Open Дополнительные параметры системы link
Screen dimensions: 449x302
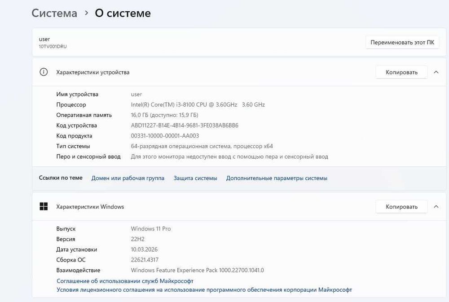click(x=277, y=178)
